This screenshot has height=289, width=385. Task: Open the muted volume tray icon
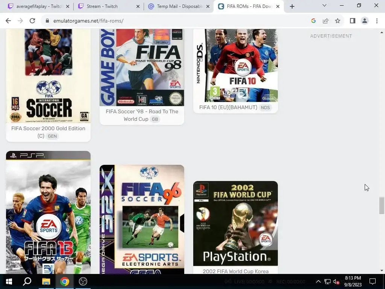pos(336,282)
